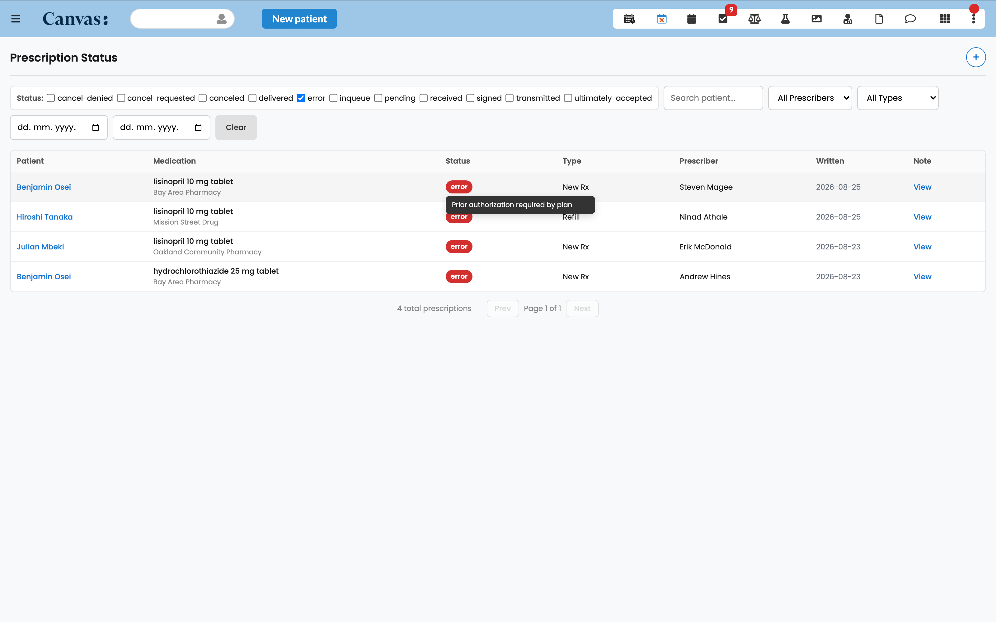View note for Steven Magee prescription
Image resolution: width=996 pixels, height=622 pixels.
(922, 187)
